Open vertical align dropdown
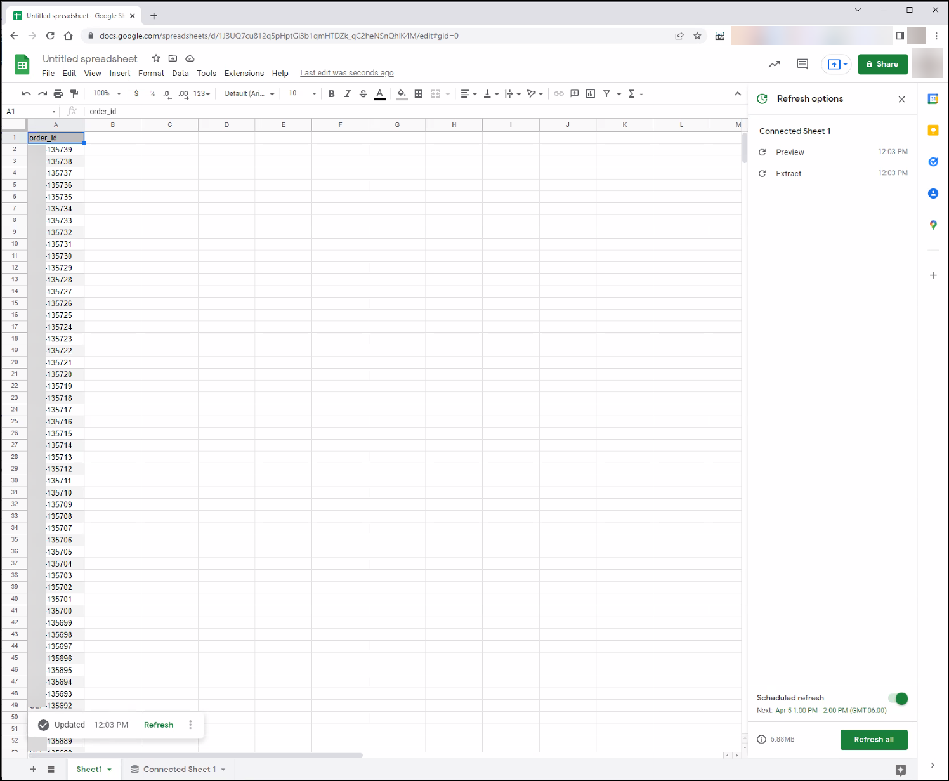949x781 pixels. tap(491, 94)
